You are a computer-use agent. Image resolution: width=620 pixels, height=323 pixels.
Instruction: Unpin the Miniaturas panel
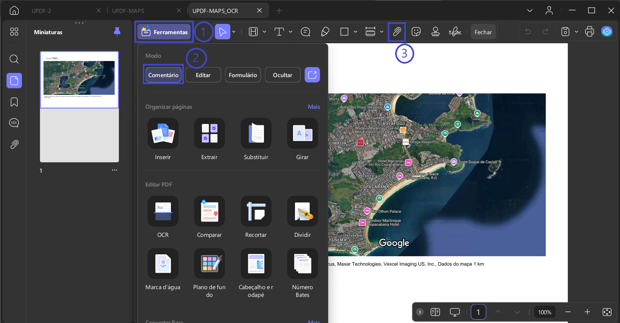point(117,32)
